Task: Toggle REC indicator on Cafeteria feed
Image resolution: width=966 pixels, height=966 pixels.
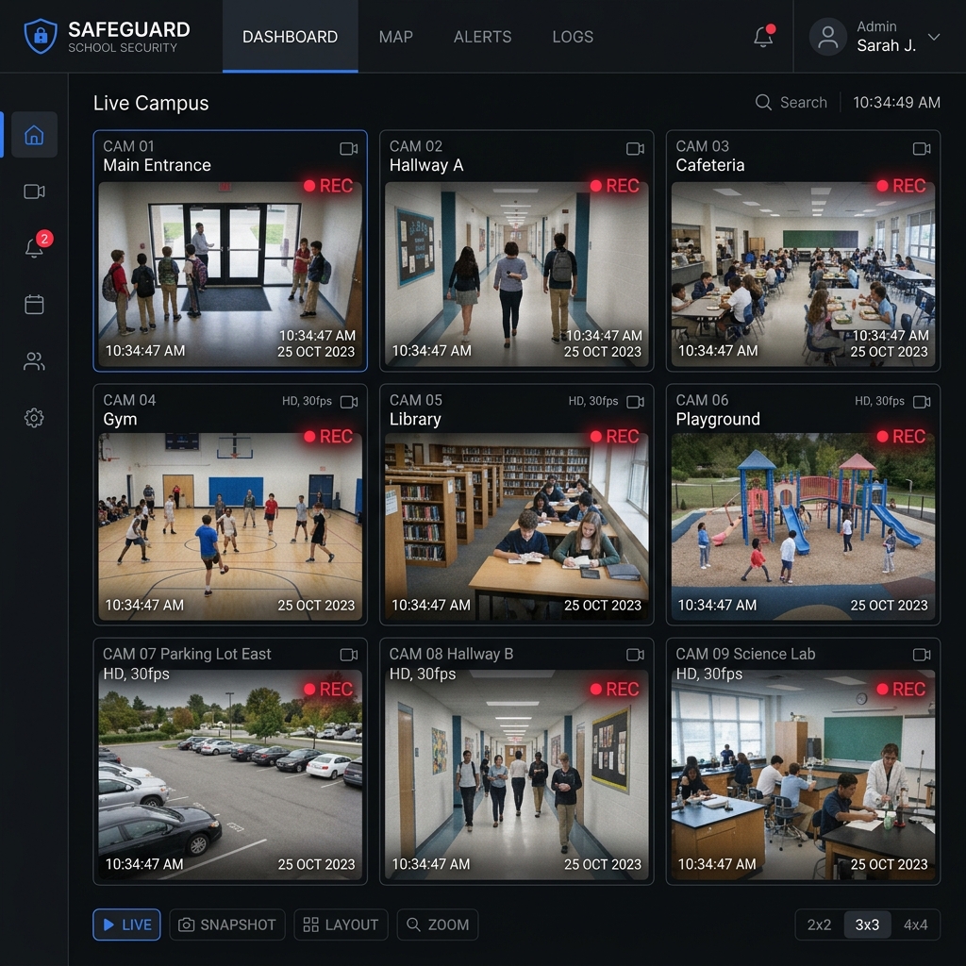Action: pos(901,186)
